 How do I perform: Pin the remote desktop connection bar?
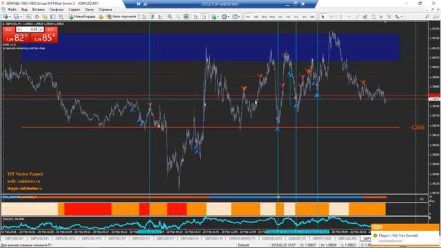(x=139, y=4)
